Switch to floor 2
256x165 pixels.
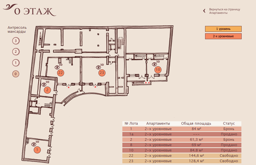[x=16, y=52]
